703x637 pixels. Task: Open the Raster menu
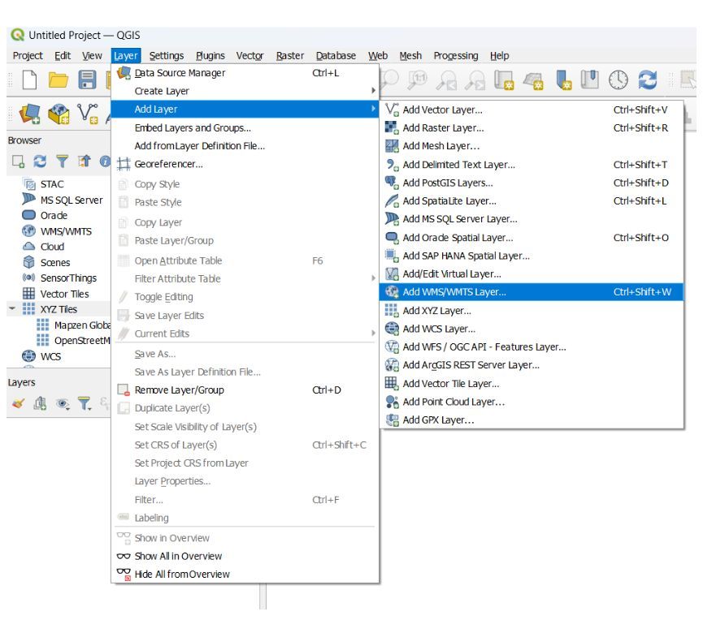click(289, 55)
